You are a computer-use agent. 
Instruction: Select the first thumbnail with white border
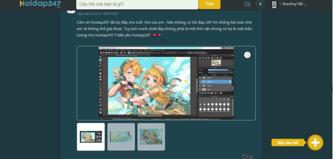tap(91, 137)
